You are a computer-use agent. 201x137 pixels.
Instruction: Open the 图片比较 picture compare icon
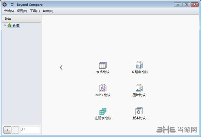[x=139, y=88]
